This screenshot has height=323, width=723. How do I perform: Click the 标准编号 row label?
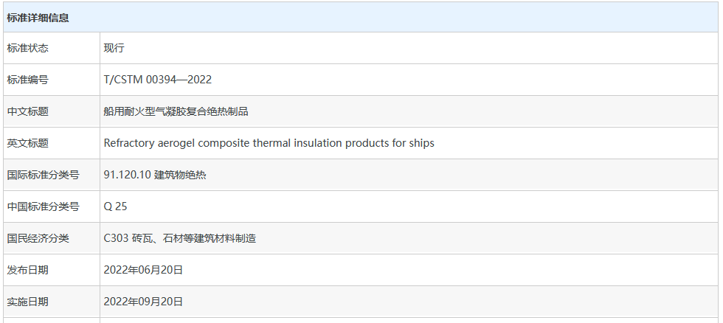click(x=28, y=80)
